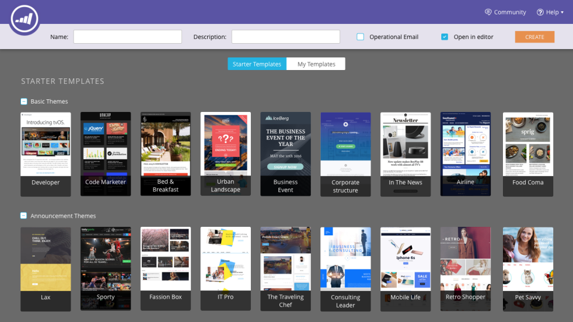Collapse the Announcement Themes section

tap(24, 216)
